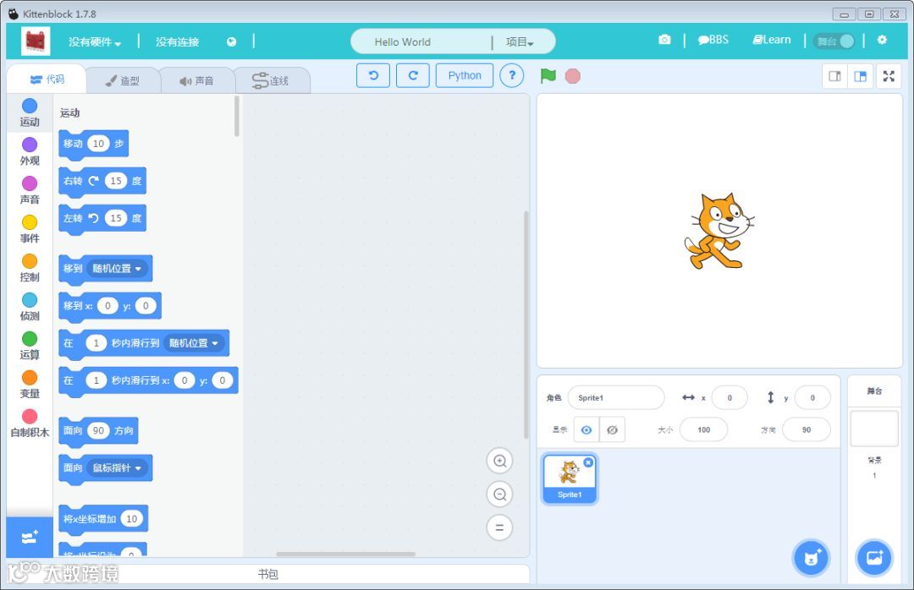The height and width of the screenshot is (590, 914).
Task: Switch to large stage layout
Action: 861,76
